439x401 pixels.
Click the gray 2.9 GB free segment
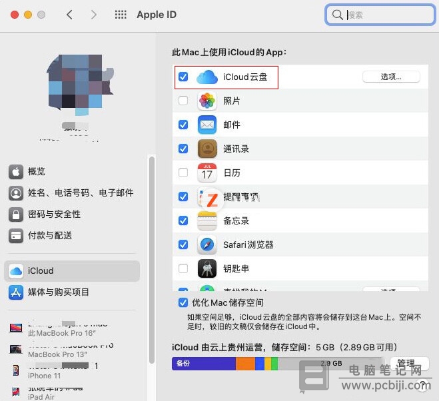click(330, 364)
